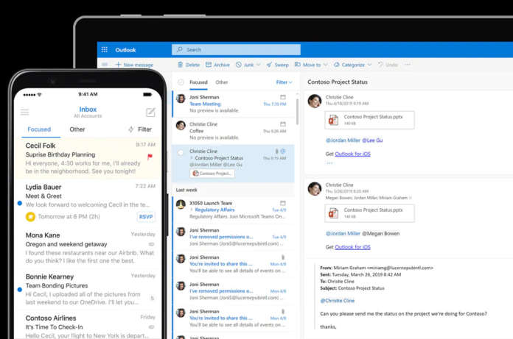Toggle the hamburger navigation pane in Outlook web
The height and width of the screenshot is (339, 513).
105,65
